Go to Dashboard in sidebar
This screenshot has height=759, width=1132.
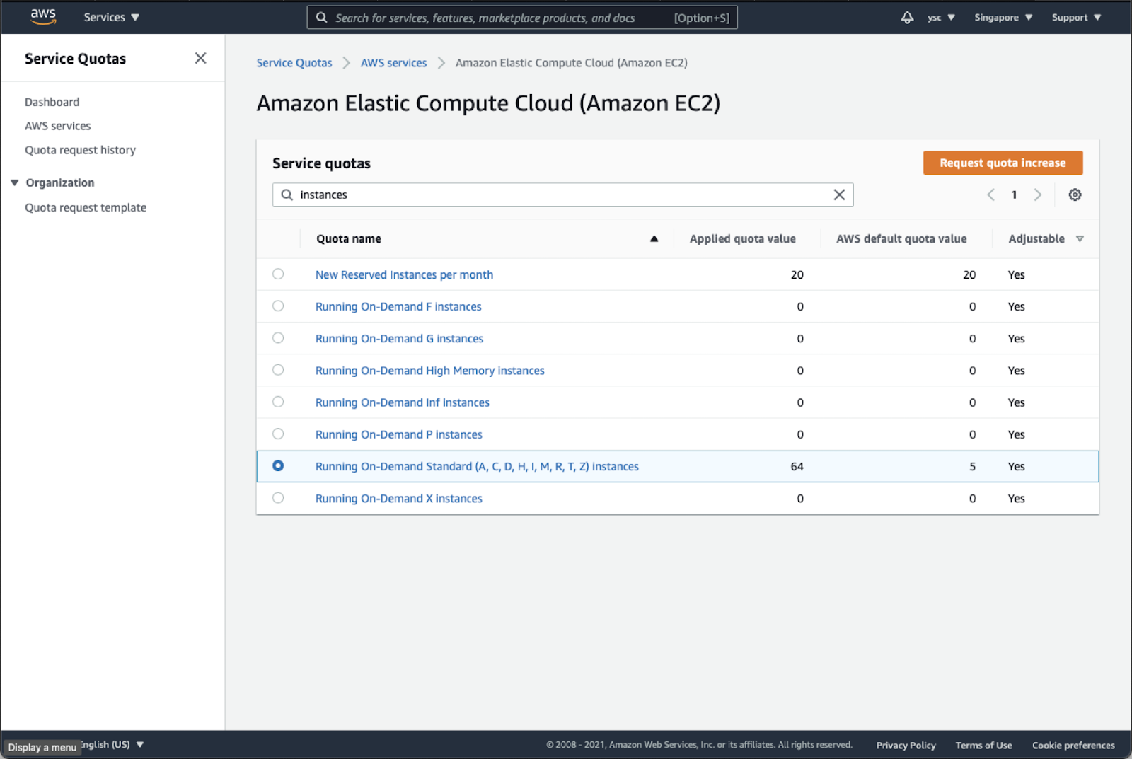coord(52,102)
